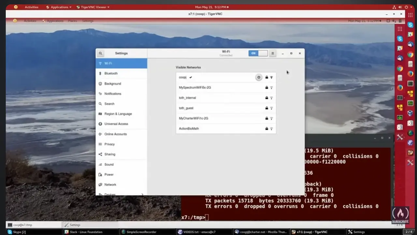Image resolution: width=417 pixels, height=235 pixels.
Task: Open the Wi-Fi hamburger menu button
Action: coord(273,53)
